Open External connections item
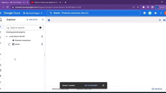166x93 pixels. point(23,40)
